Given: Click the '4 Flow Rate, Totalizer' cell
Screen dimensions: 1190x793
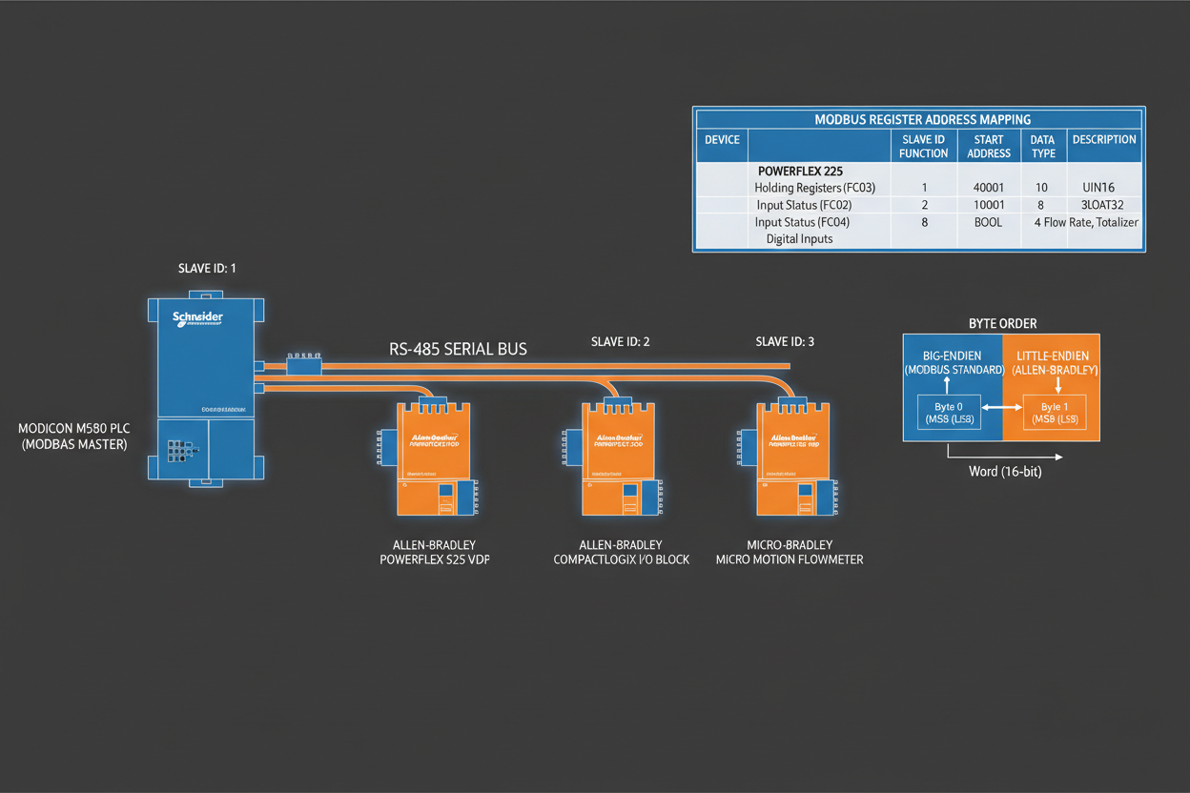Looking at the screenshot, I should (x=1086, y=222).
